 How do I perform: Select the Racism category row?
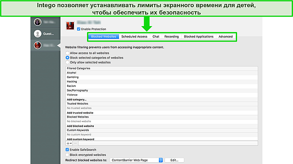(162, 86)
